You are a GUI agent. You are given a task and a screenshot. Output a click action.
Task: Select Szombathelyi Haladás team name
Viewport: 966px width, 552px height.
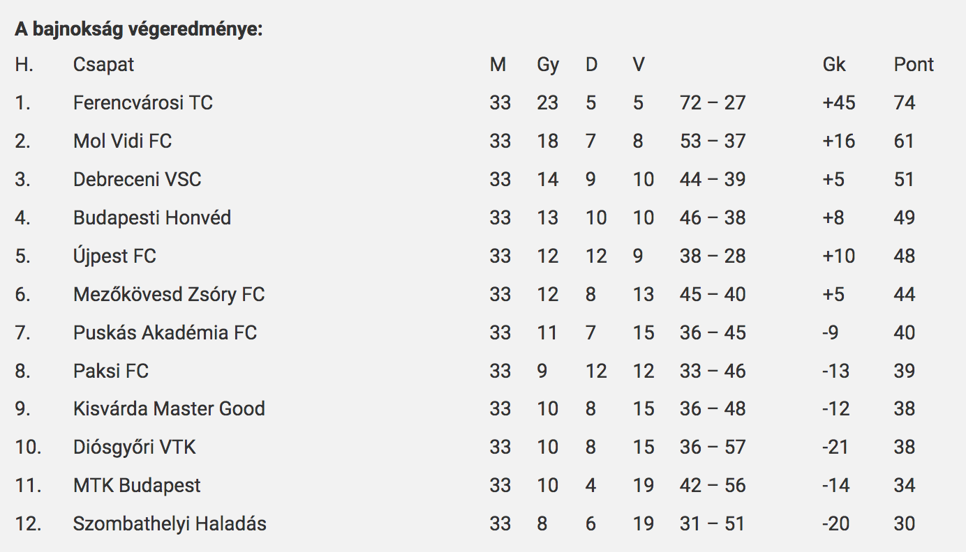(170, 524)
